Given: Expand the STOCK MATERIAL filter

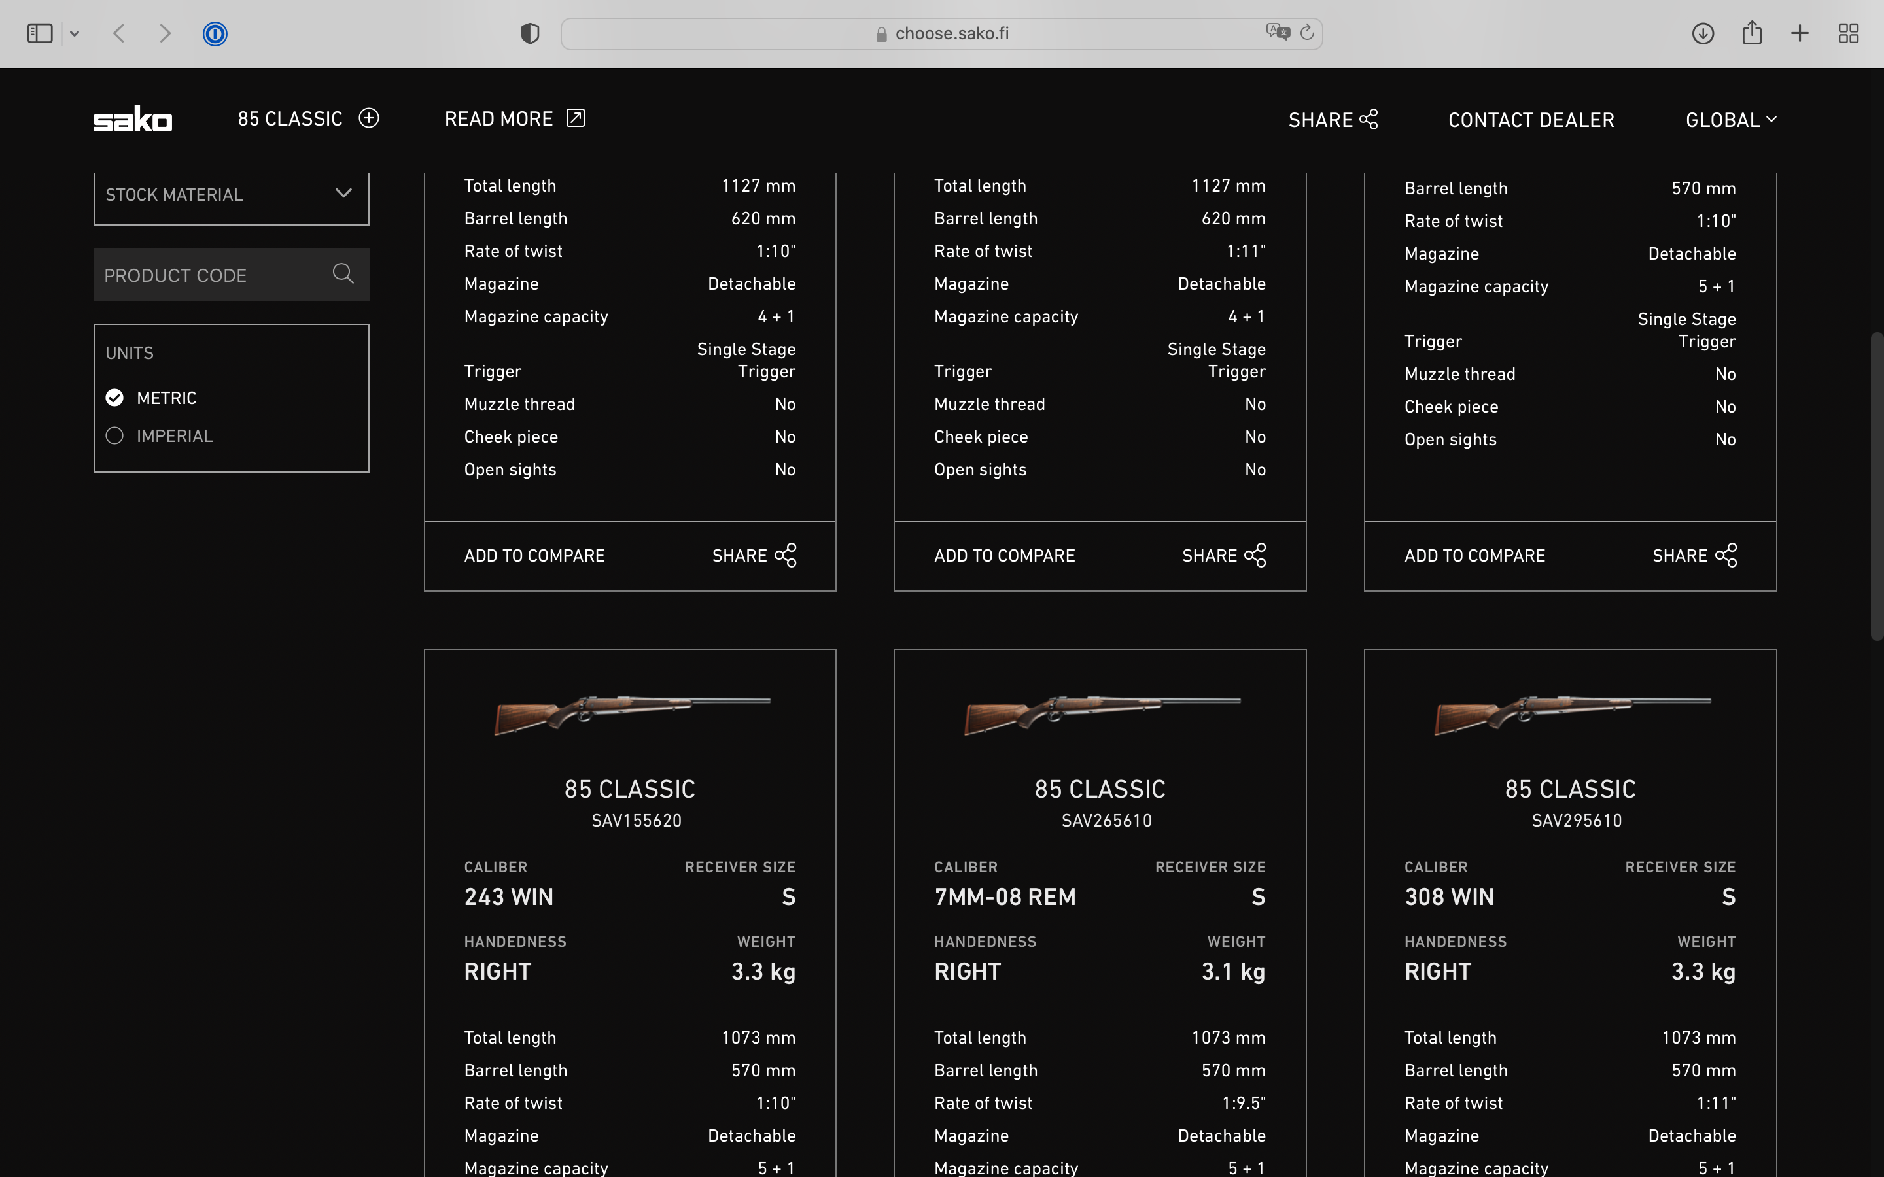Looking at the screenshot, I should click(x=231, y=195).
